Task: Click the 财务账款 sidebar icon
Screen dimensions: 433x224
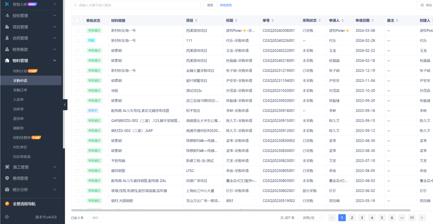Action: 7,49
